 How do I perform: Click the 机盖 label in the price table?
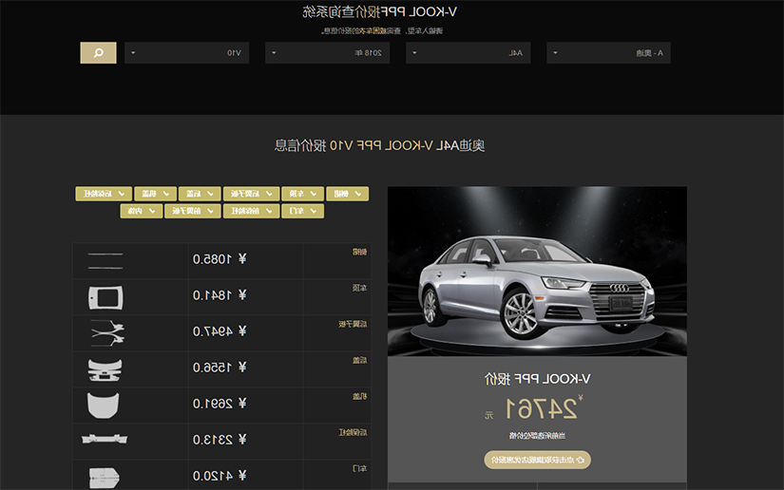tap(359, 396)
